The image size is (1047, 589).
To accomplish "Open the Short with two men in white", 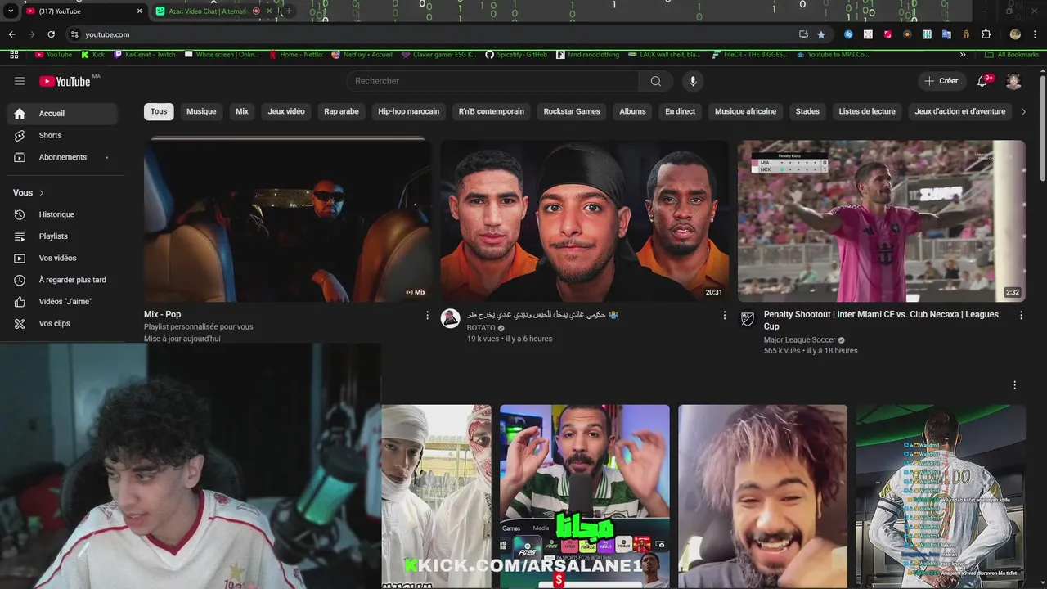I will pos(436,497).
